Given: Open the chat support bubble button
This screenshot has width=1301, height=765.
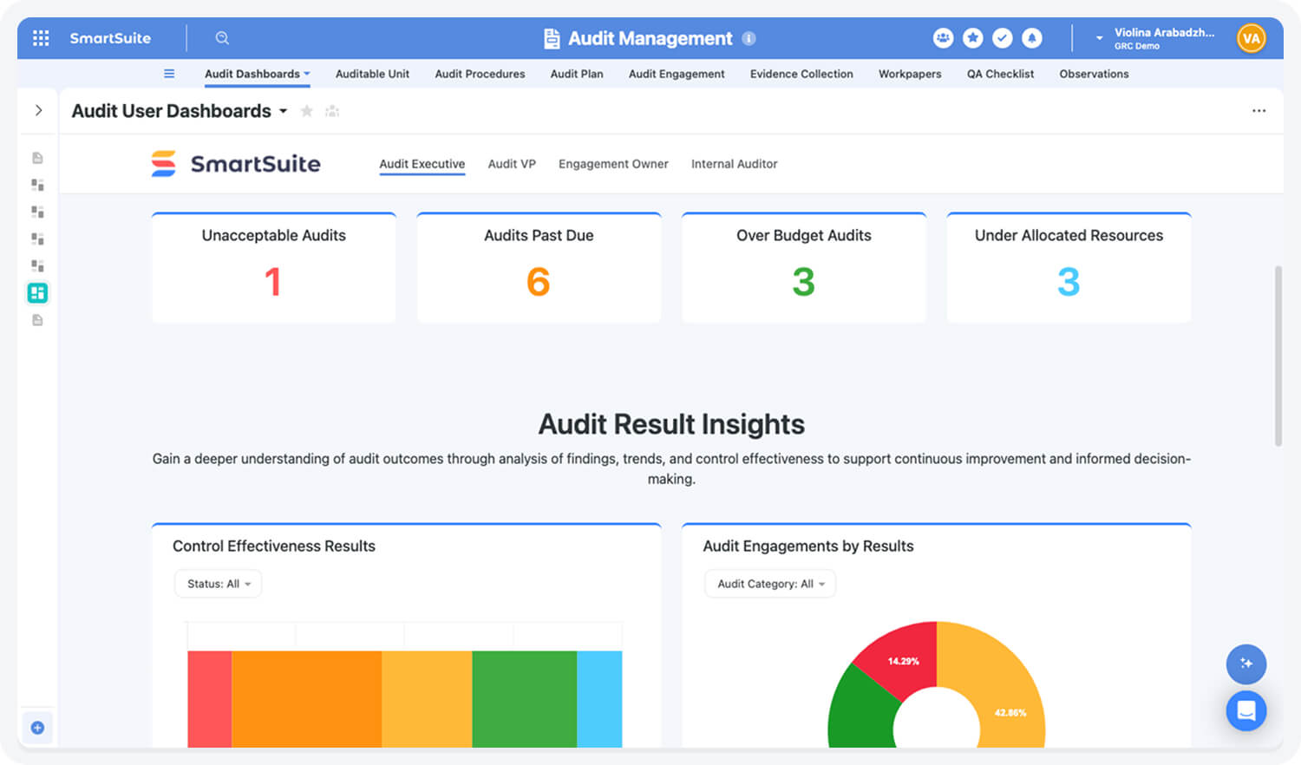Looking at the screenshot, I should coord(1246,711).
